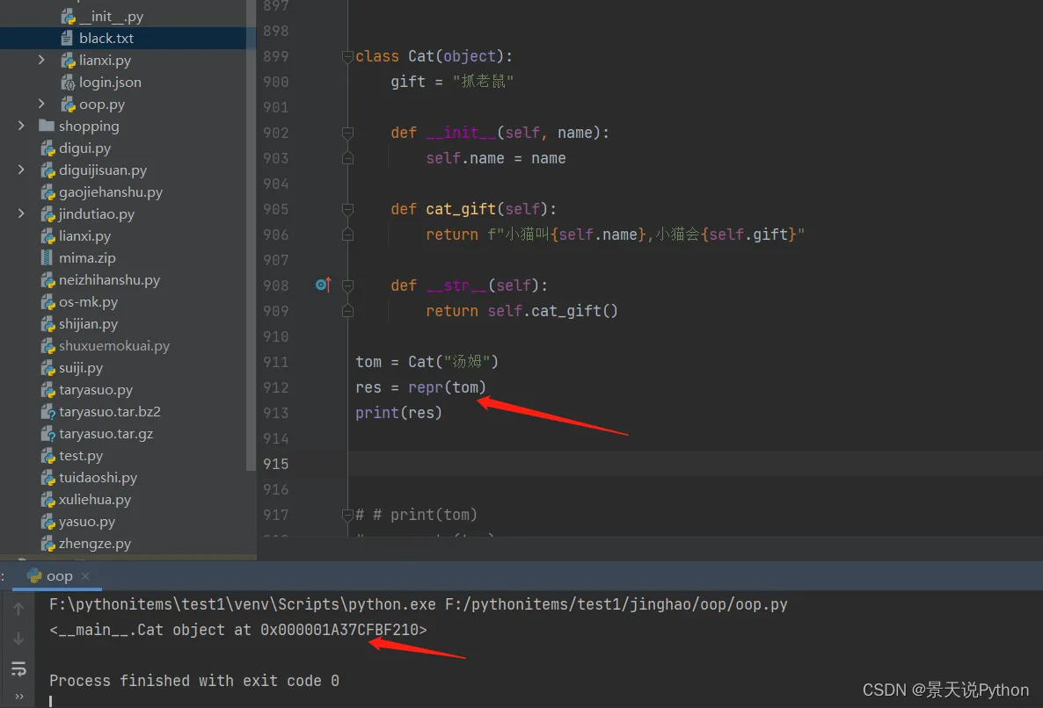Collapse the class Cat code block

[x=347, y=56]
